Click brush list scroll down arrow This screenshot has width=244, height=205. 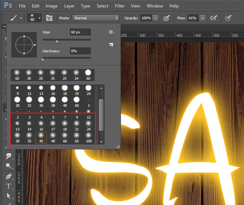(101, 142)
